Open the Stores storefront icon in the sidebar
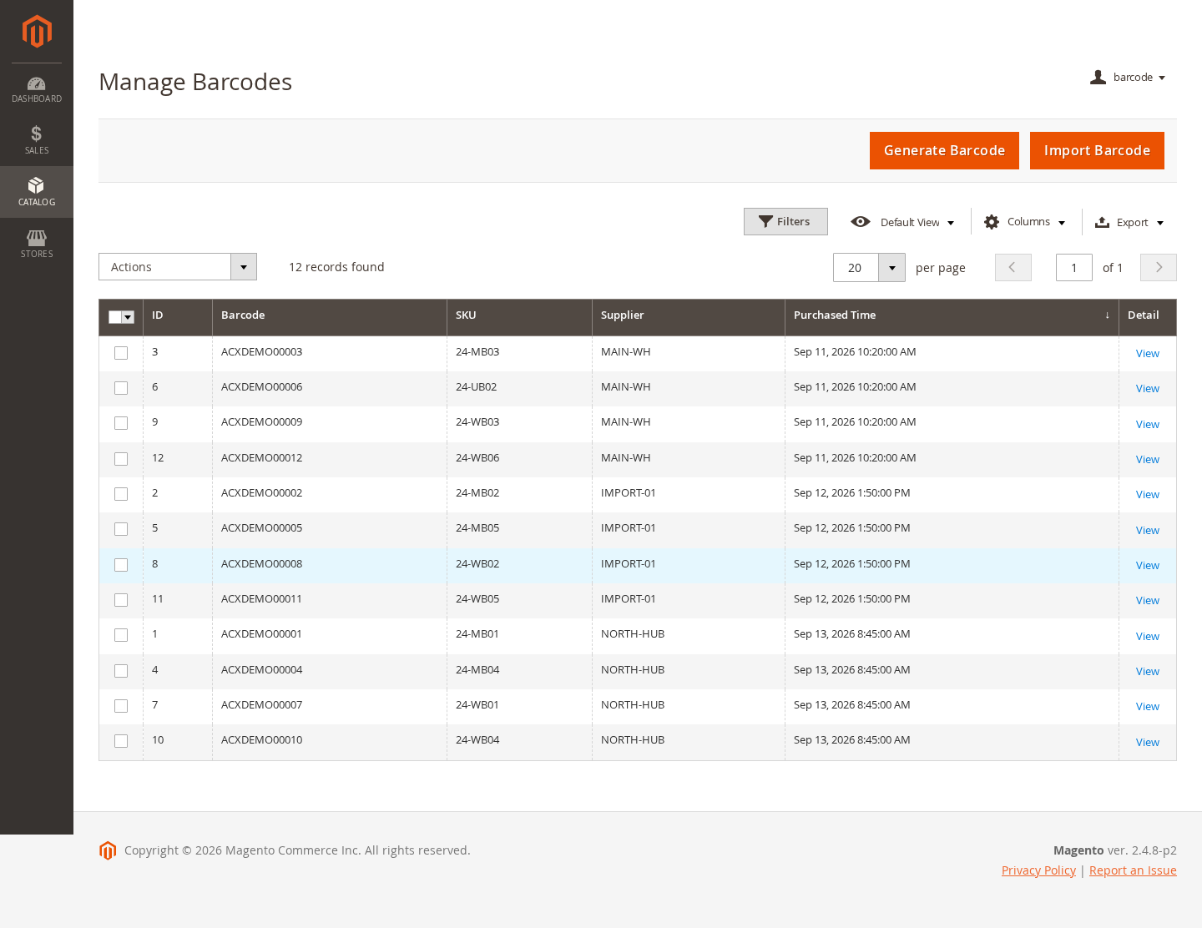Image resolution: width=1202 pixels, height=928 pixels. point(37,238)
